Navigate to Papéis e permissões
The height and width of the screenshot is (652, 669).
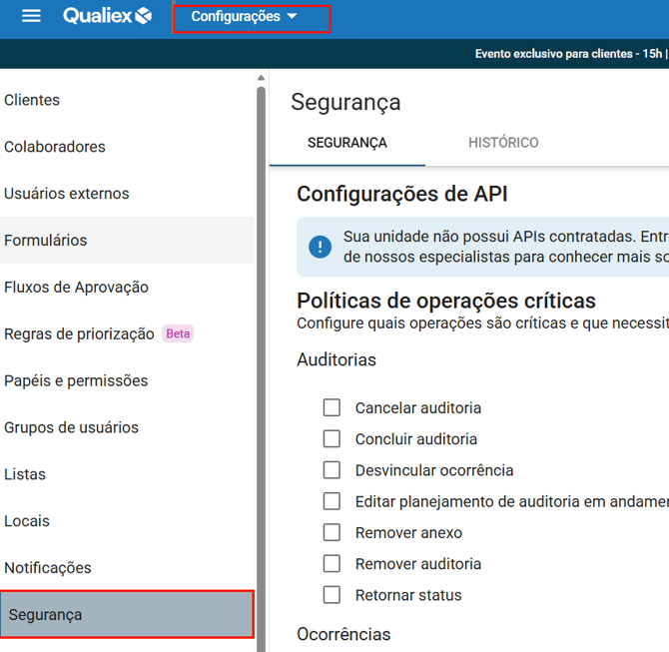click(76, 380)
